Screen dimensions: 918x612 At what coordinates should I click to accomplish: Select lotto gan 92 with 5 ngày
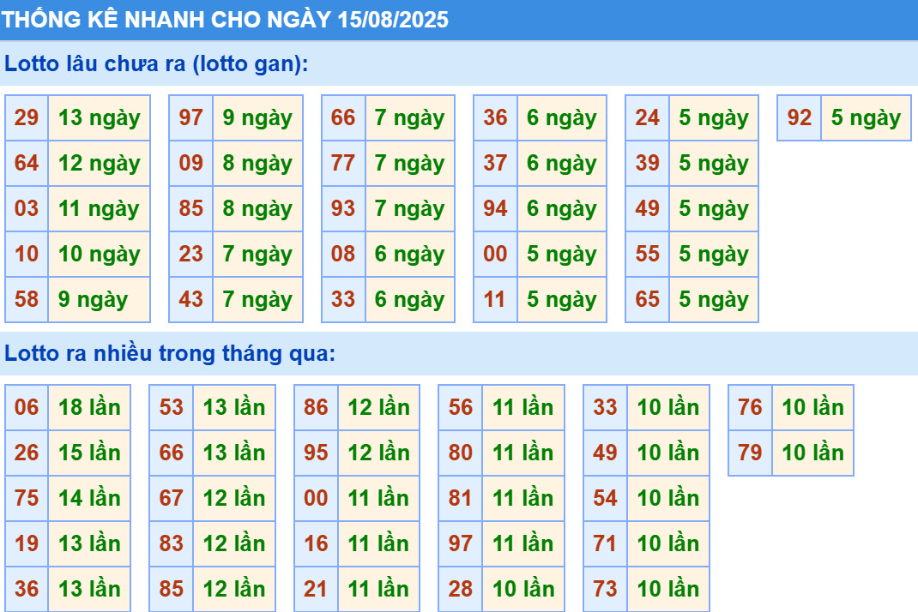[x=800, y=118]
